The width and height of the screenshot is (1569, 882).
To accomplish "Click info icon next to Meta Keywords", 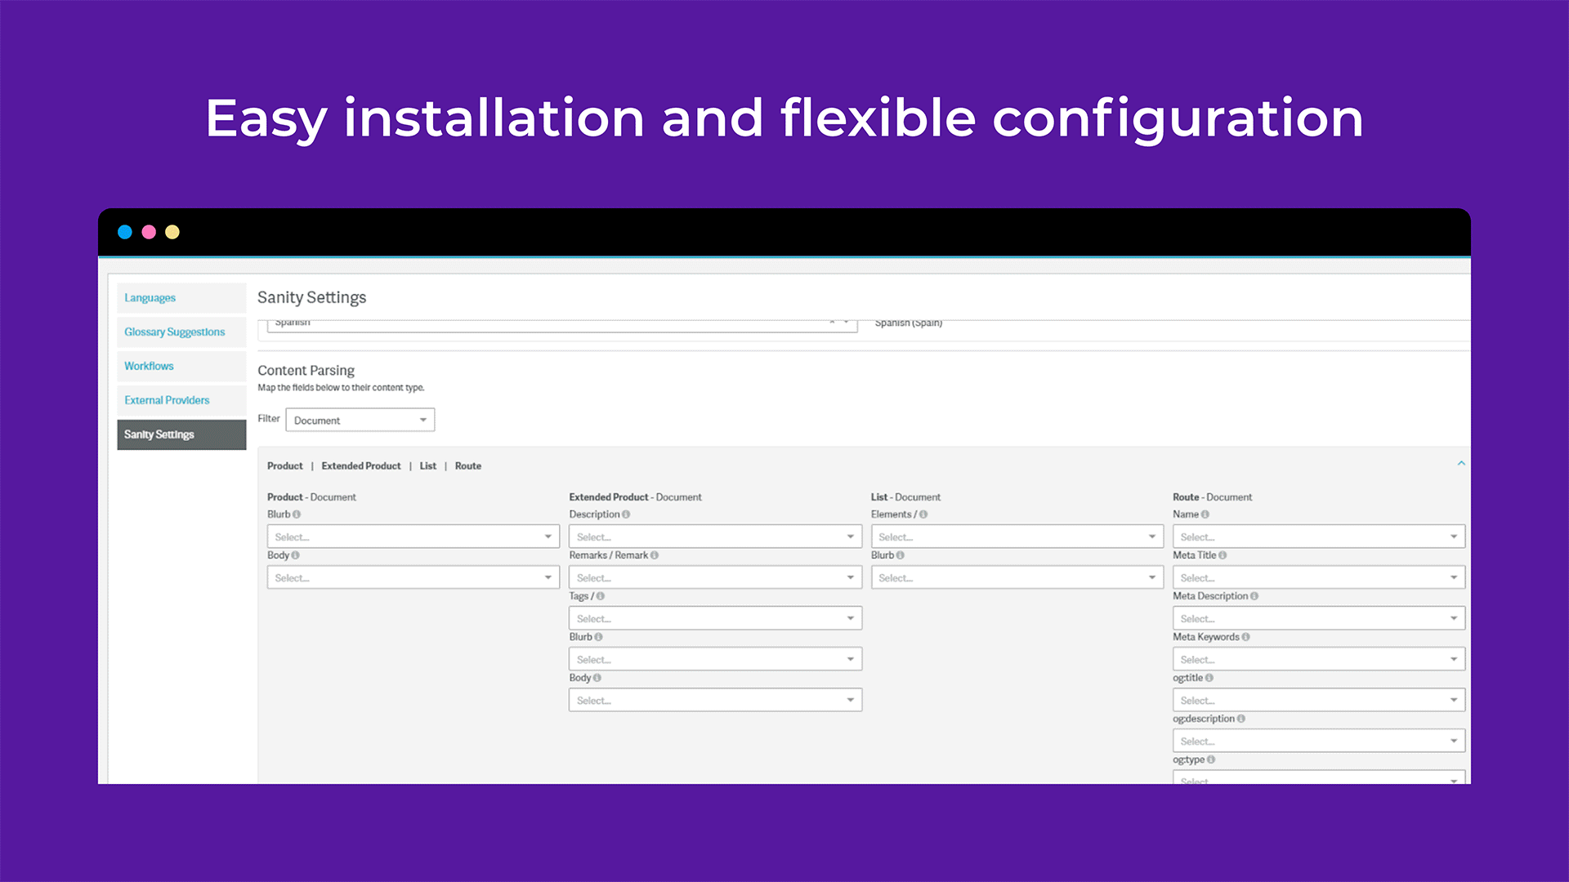I will tap(1245, 637).
